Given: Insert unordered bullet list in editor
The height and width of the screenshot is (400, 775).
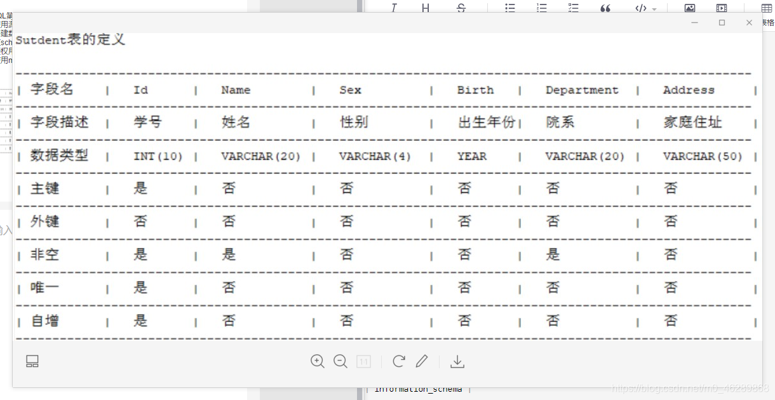Looking at the screenshot, I should pos(510,8).
